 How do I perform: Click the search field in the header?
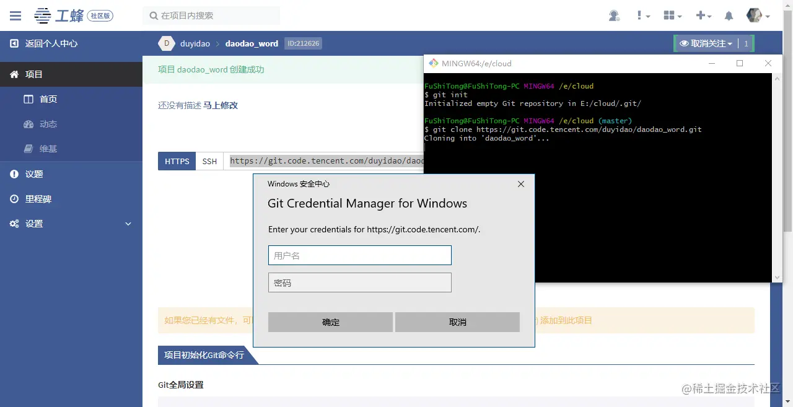click(211, 15)
